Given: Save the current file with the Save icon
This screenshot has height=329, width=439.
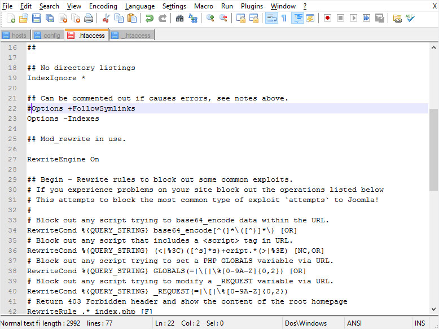Looking at the screenshot, I should (x=37, y=18).
